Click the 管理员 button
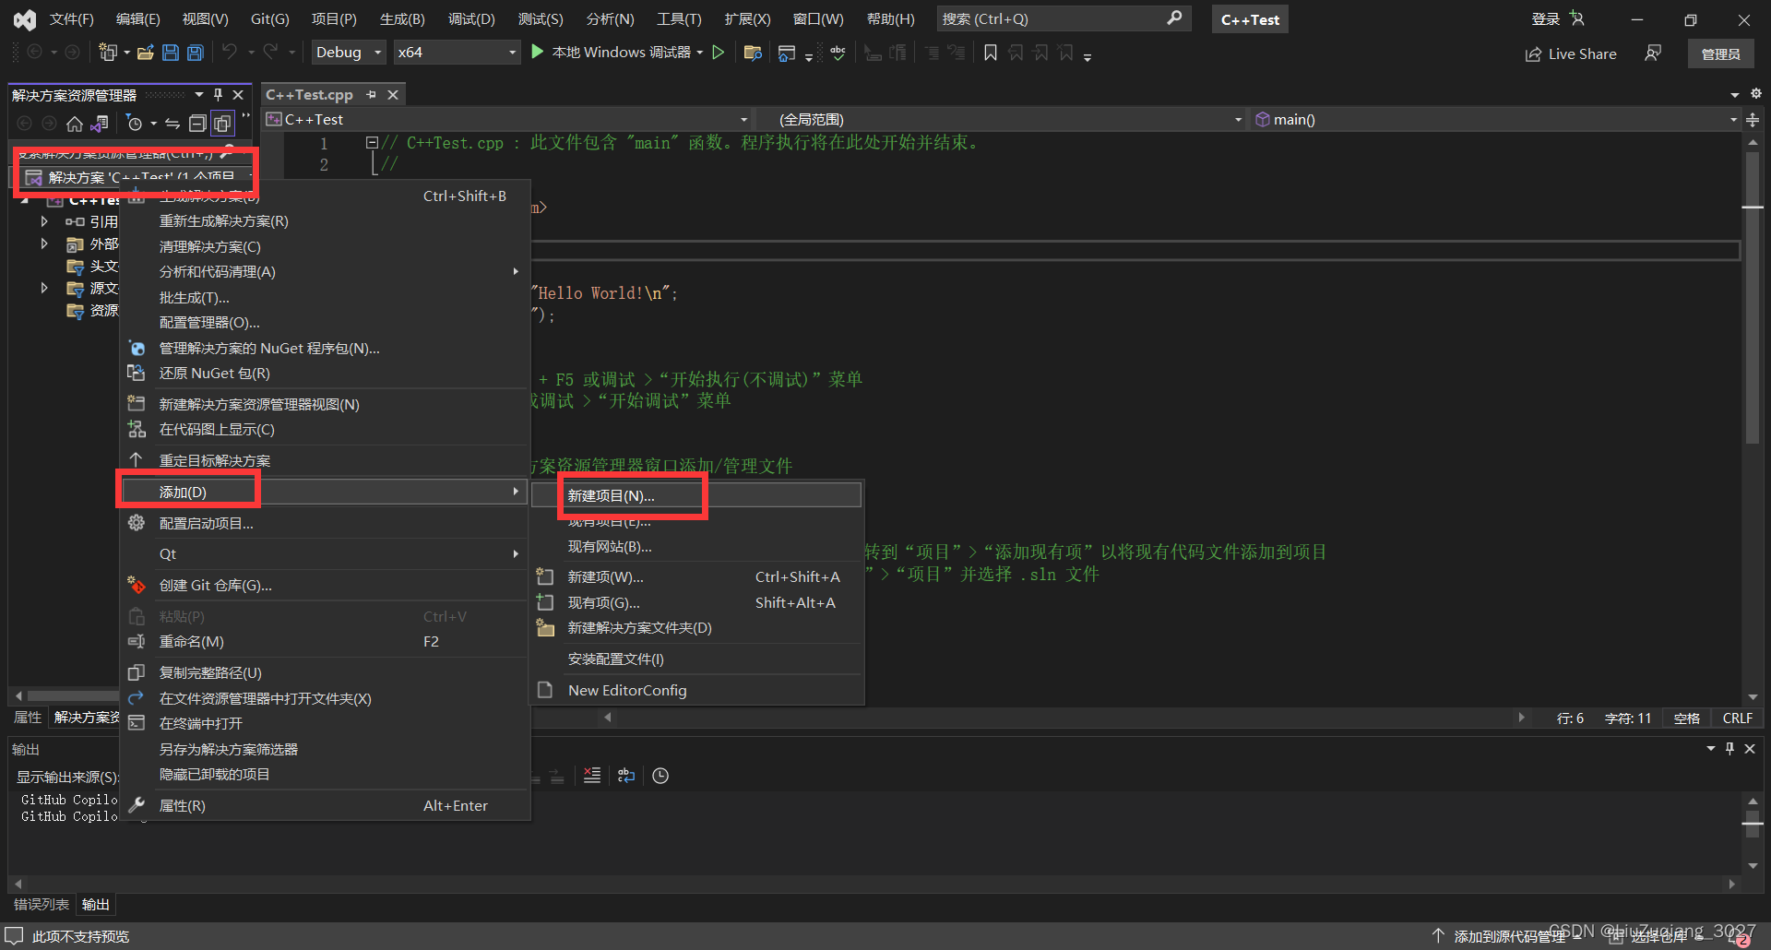1771x950 pixels. 1720,54
